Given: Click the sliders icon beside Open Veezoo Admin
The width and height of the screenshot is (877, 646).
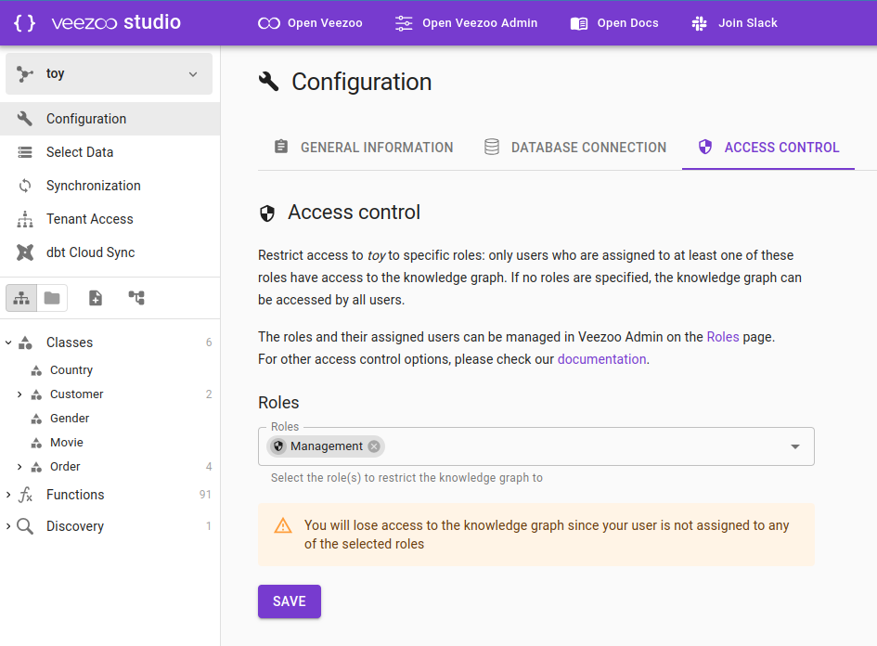Looking at the screenshot, I should (404, 23).
